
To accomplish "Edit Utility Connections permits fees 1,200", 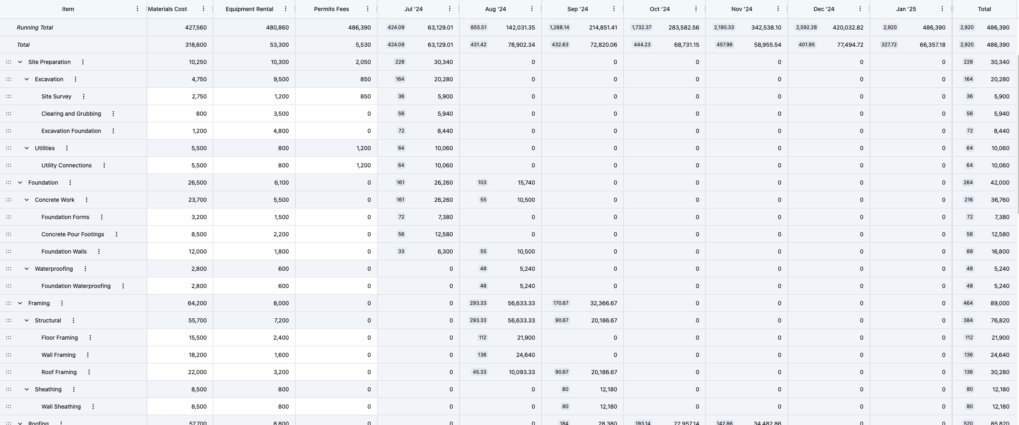I will 336,165.
